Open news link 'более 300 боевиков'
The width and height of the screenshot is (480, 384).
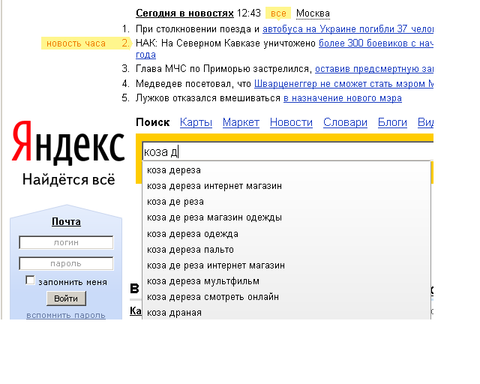[376, 43]
